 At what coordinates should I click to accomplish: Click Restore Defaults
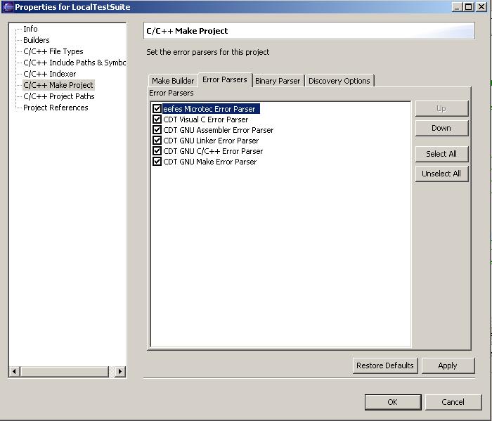pos(385,365)
